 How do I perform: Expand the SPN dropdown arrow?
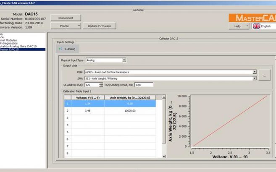pyautogui.click(x=255, y=78)
